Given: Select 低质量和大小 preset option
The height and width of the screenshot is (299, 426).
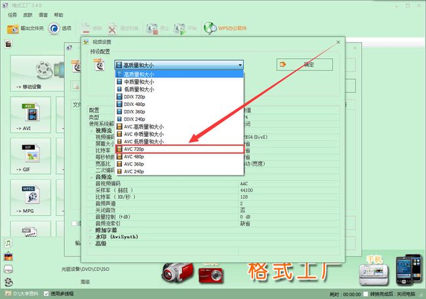Looking at the screenshot, I should tap(180, 89).
